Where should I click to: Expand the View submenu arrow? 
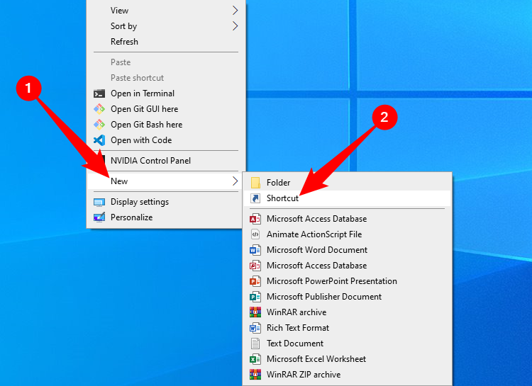pyautogui.click(x=235, y=11)
